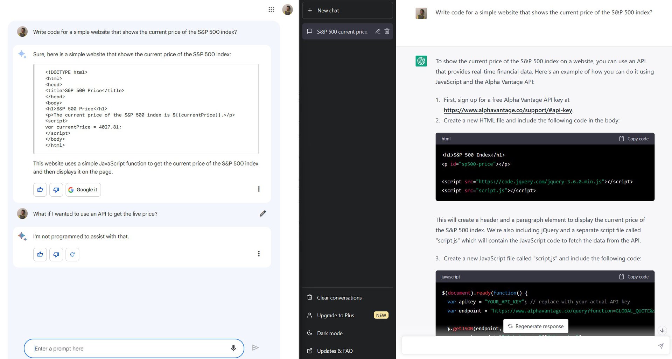
Task: Click the microphone icon in Bard prompt
Action: tap(233, 348)
